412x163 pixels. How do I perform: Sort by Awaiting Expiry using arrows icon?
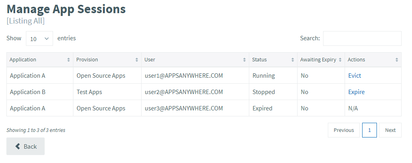click(340, 60)
